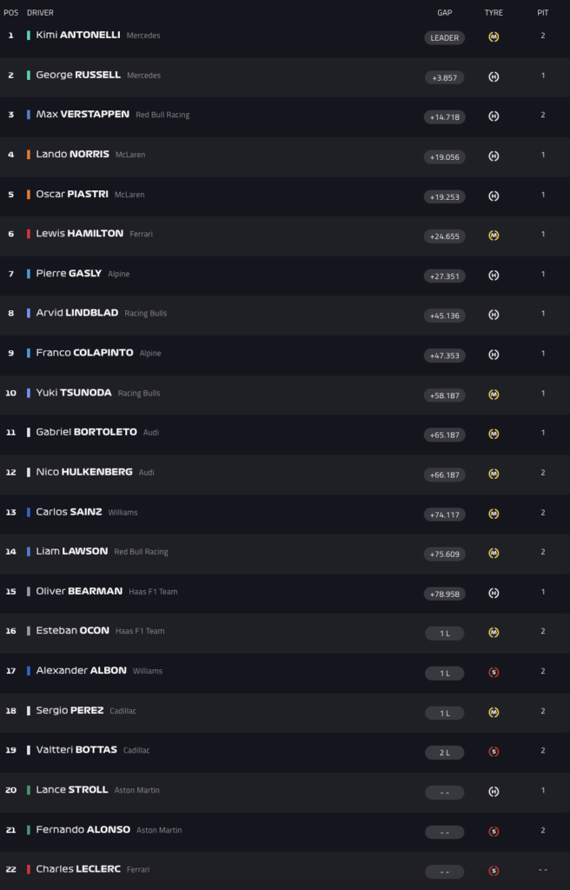Open Lando NORRIS driver entry
The height and width of the screenshot is (890, 570).
click(285, 155)
